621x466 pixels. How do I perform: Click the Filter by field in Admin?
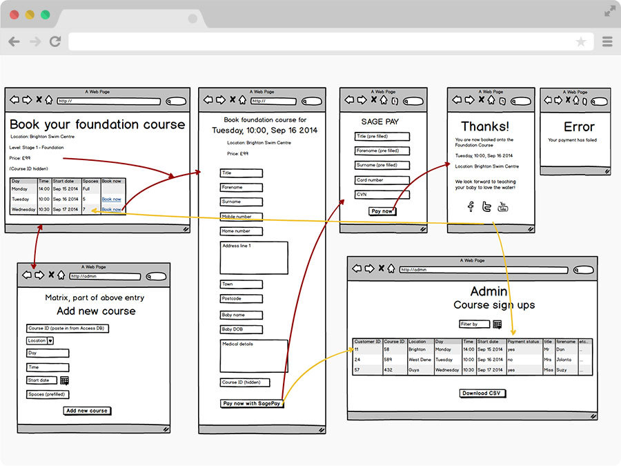coord(474,324)
